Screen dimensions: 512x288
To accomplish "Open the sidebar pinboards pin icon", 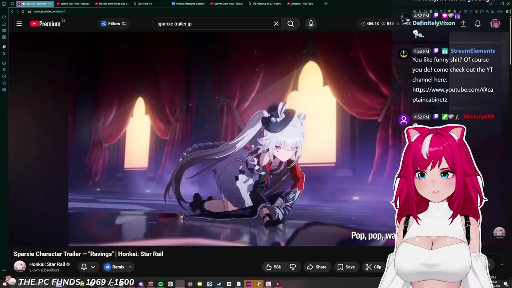I will pyautogui.click(x=4, y=70).
